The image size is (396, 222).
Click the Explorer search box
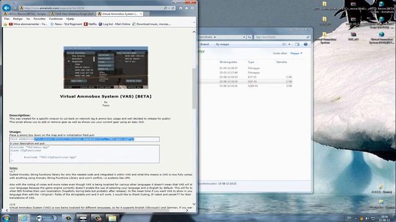(x=282, y=37)
